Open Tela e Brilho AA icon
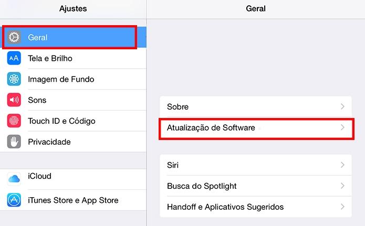 click(x=14, y=58)
